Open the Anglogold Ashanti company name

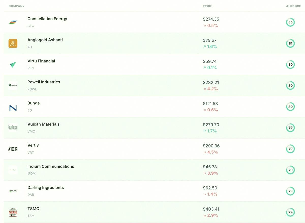(45, 40)
